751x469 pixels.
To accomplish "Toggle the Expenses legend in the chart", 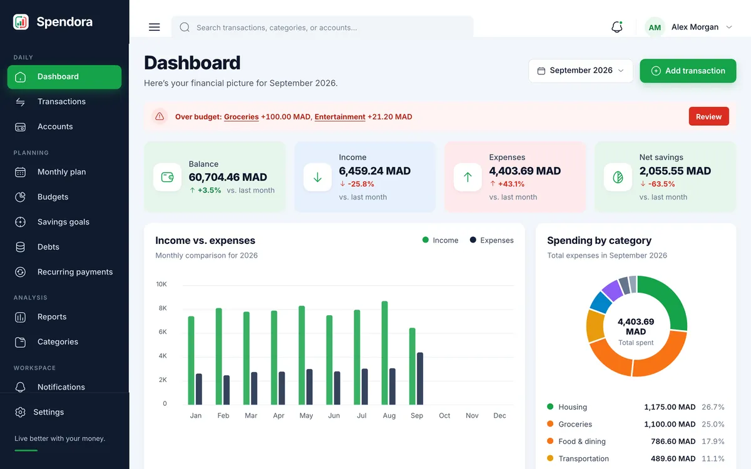I will coord(492,240).
